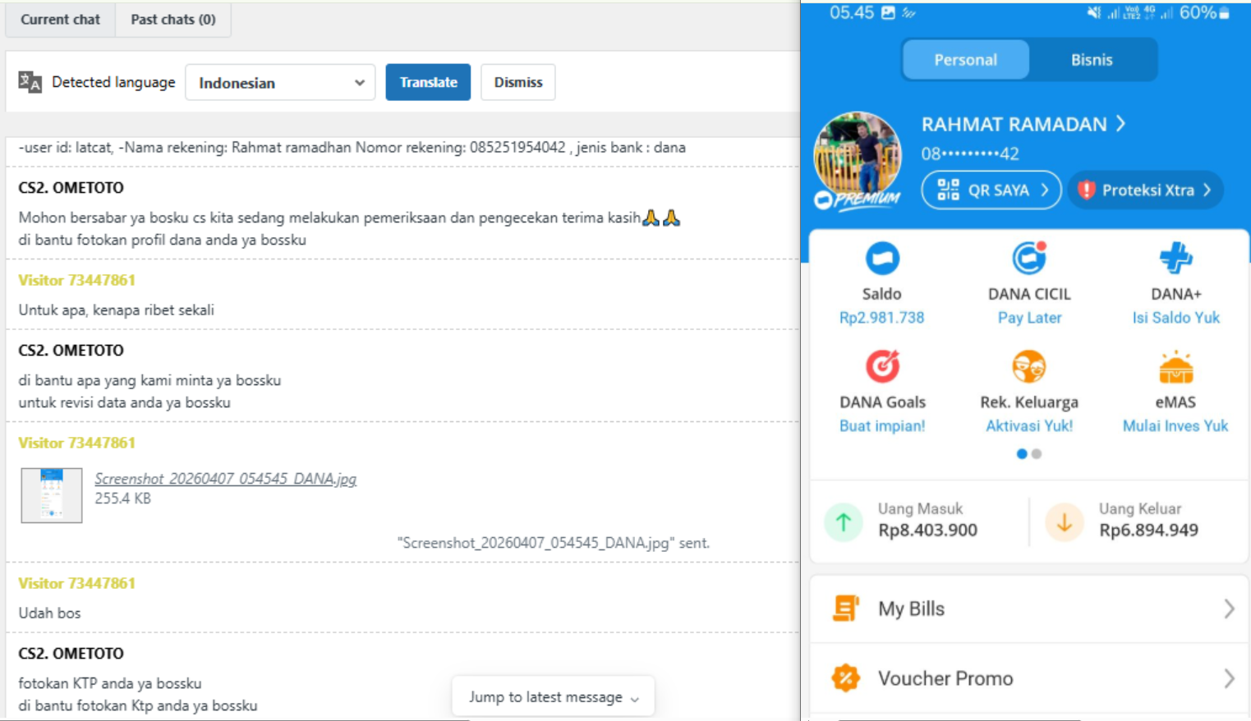The width and height of the screenshot is (1251, 721).
Task: Tap the Proteksi Xtra shield icon
Action: (1087, 190)
